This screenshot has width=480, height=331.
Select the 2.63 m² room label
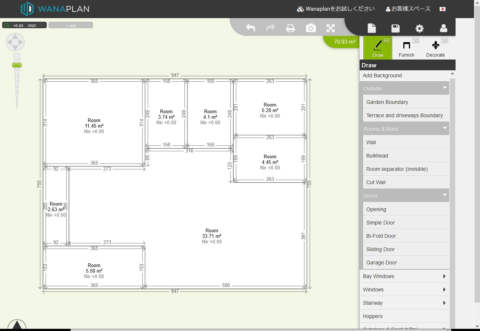pyautogui.click(x=56, y=209)
